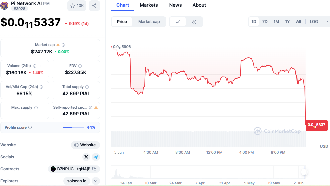330x186 pixels.
Task: Visit the project Website button
Action: [x=85, y=145]
